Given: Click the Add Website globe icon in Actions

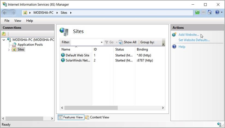Looking at the screenshot, I should [x=174, y=35].
